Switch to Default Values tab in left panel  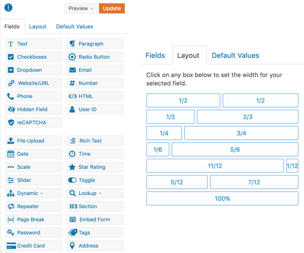(74, 27)
